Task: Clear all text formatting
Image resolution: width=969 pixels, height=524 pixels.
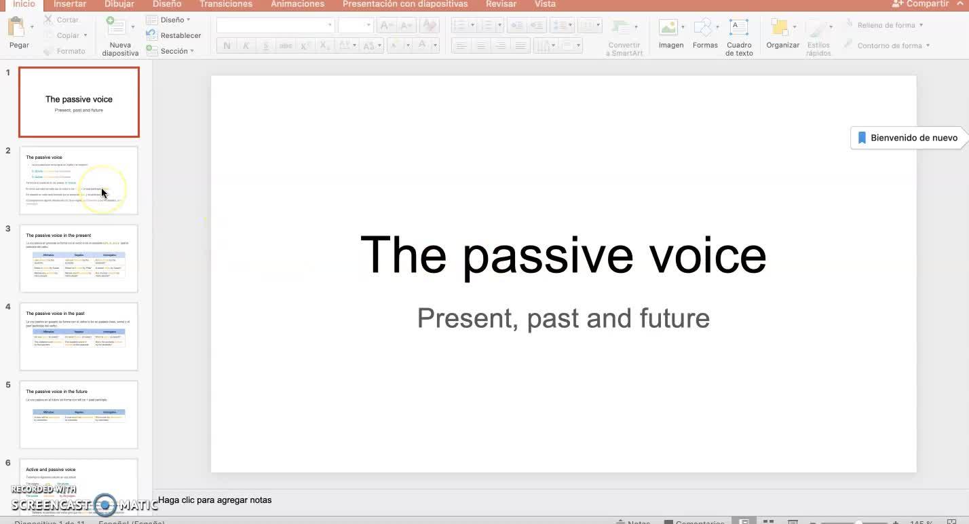Action: [429, 26]
